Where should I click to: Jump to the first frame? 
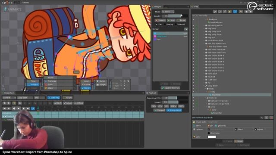[x=5, y=108]
